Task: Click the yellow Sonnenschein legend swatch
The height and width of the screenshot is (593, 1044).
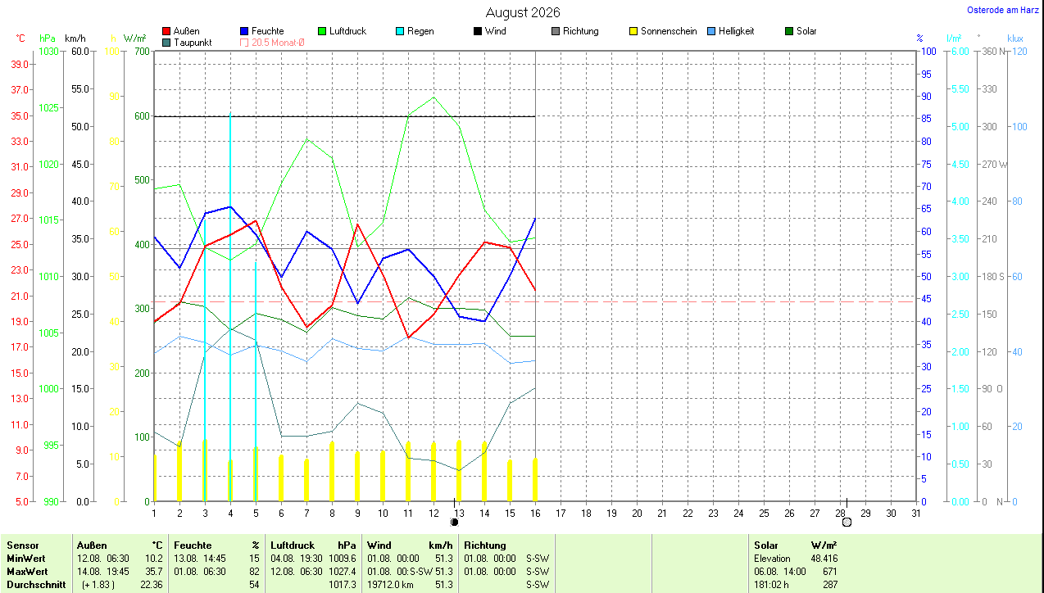Action: pos(633,32)
